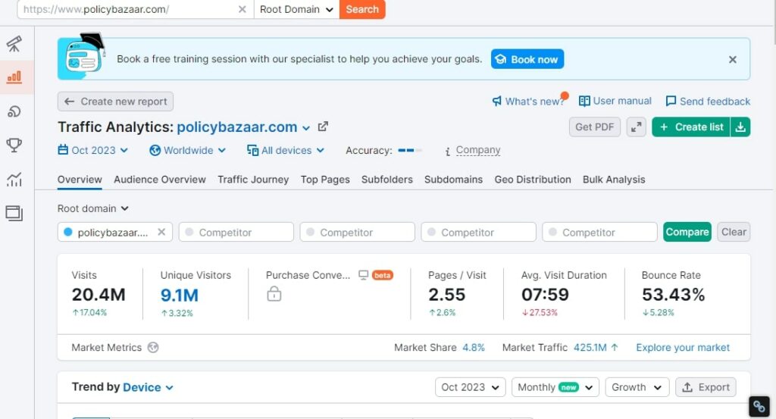Open the Worldwide location dropdown

pos(188,150)
